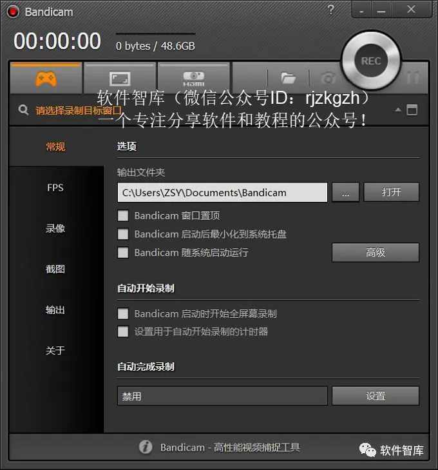Open the 高级 advanced options button

click(x=376, y=252)
